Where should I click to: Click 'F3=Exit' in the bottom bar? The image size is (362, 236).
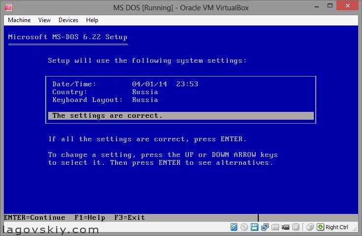129,217
